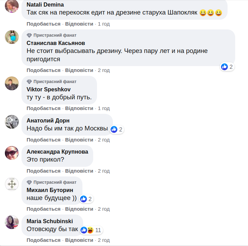
Task: Open reactions list on Maria Schubinski's comment
Action: 91,230
